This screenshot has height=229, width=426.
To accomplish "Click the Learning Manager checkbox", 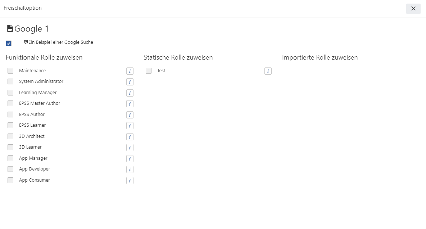I will [10, 93].
